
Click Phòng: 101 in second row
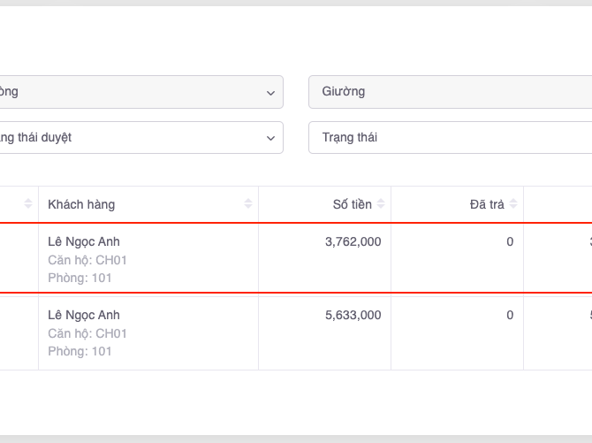80,352
